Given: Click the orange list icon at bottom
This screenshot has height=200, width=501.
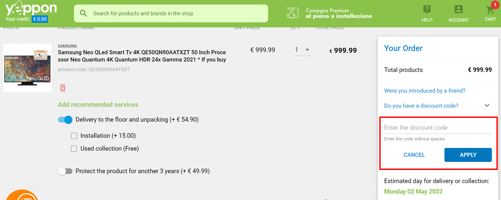Looking at the screenshot, I should (22, 195).
